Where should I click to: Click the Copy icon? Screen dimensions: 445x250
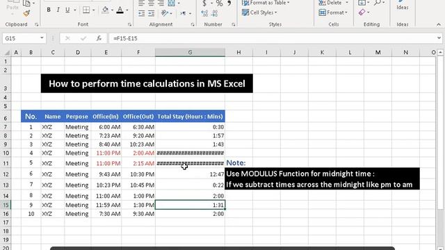pos(26,3)
